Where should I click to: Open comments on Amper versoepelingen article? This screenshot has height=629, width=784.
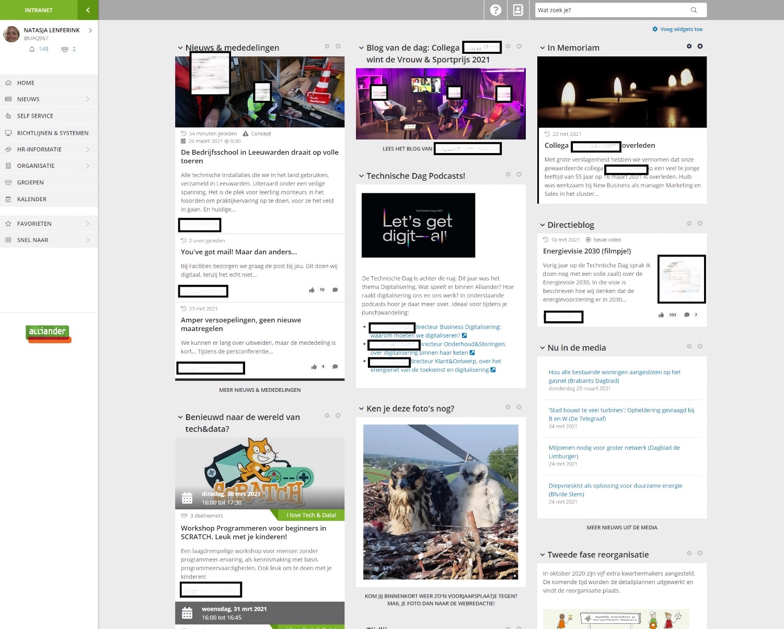click(x=335, y=367)
